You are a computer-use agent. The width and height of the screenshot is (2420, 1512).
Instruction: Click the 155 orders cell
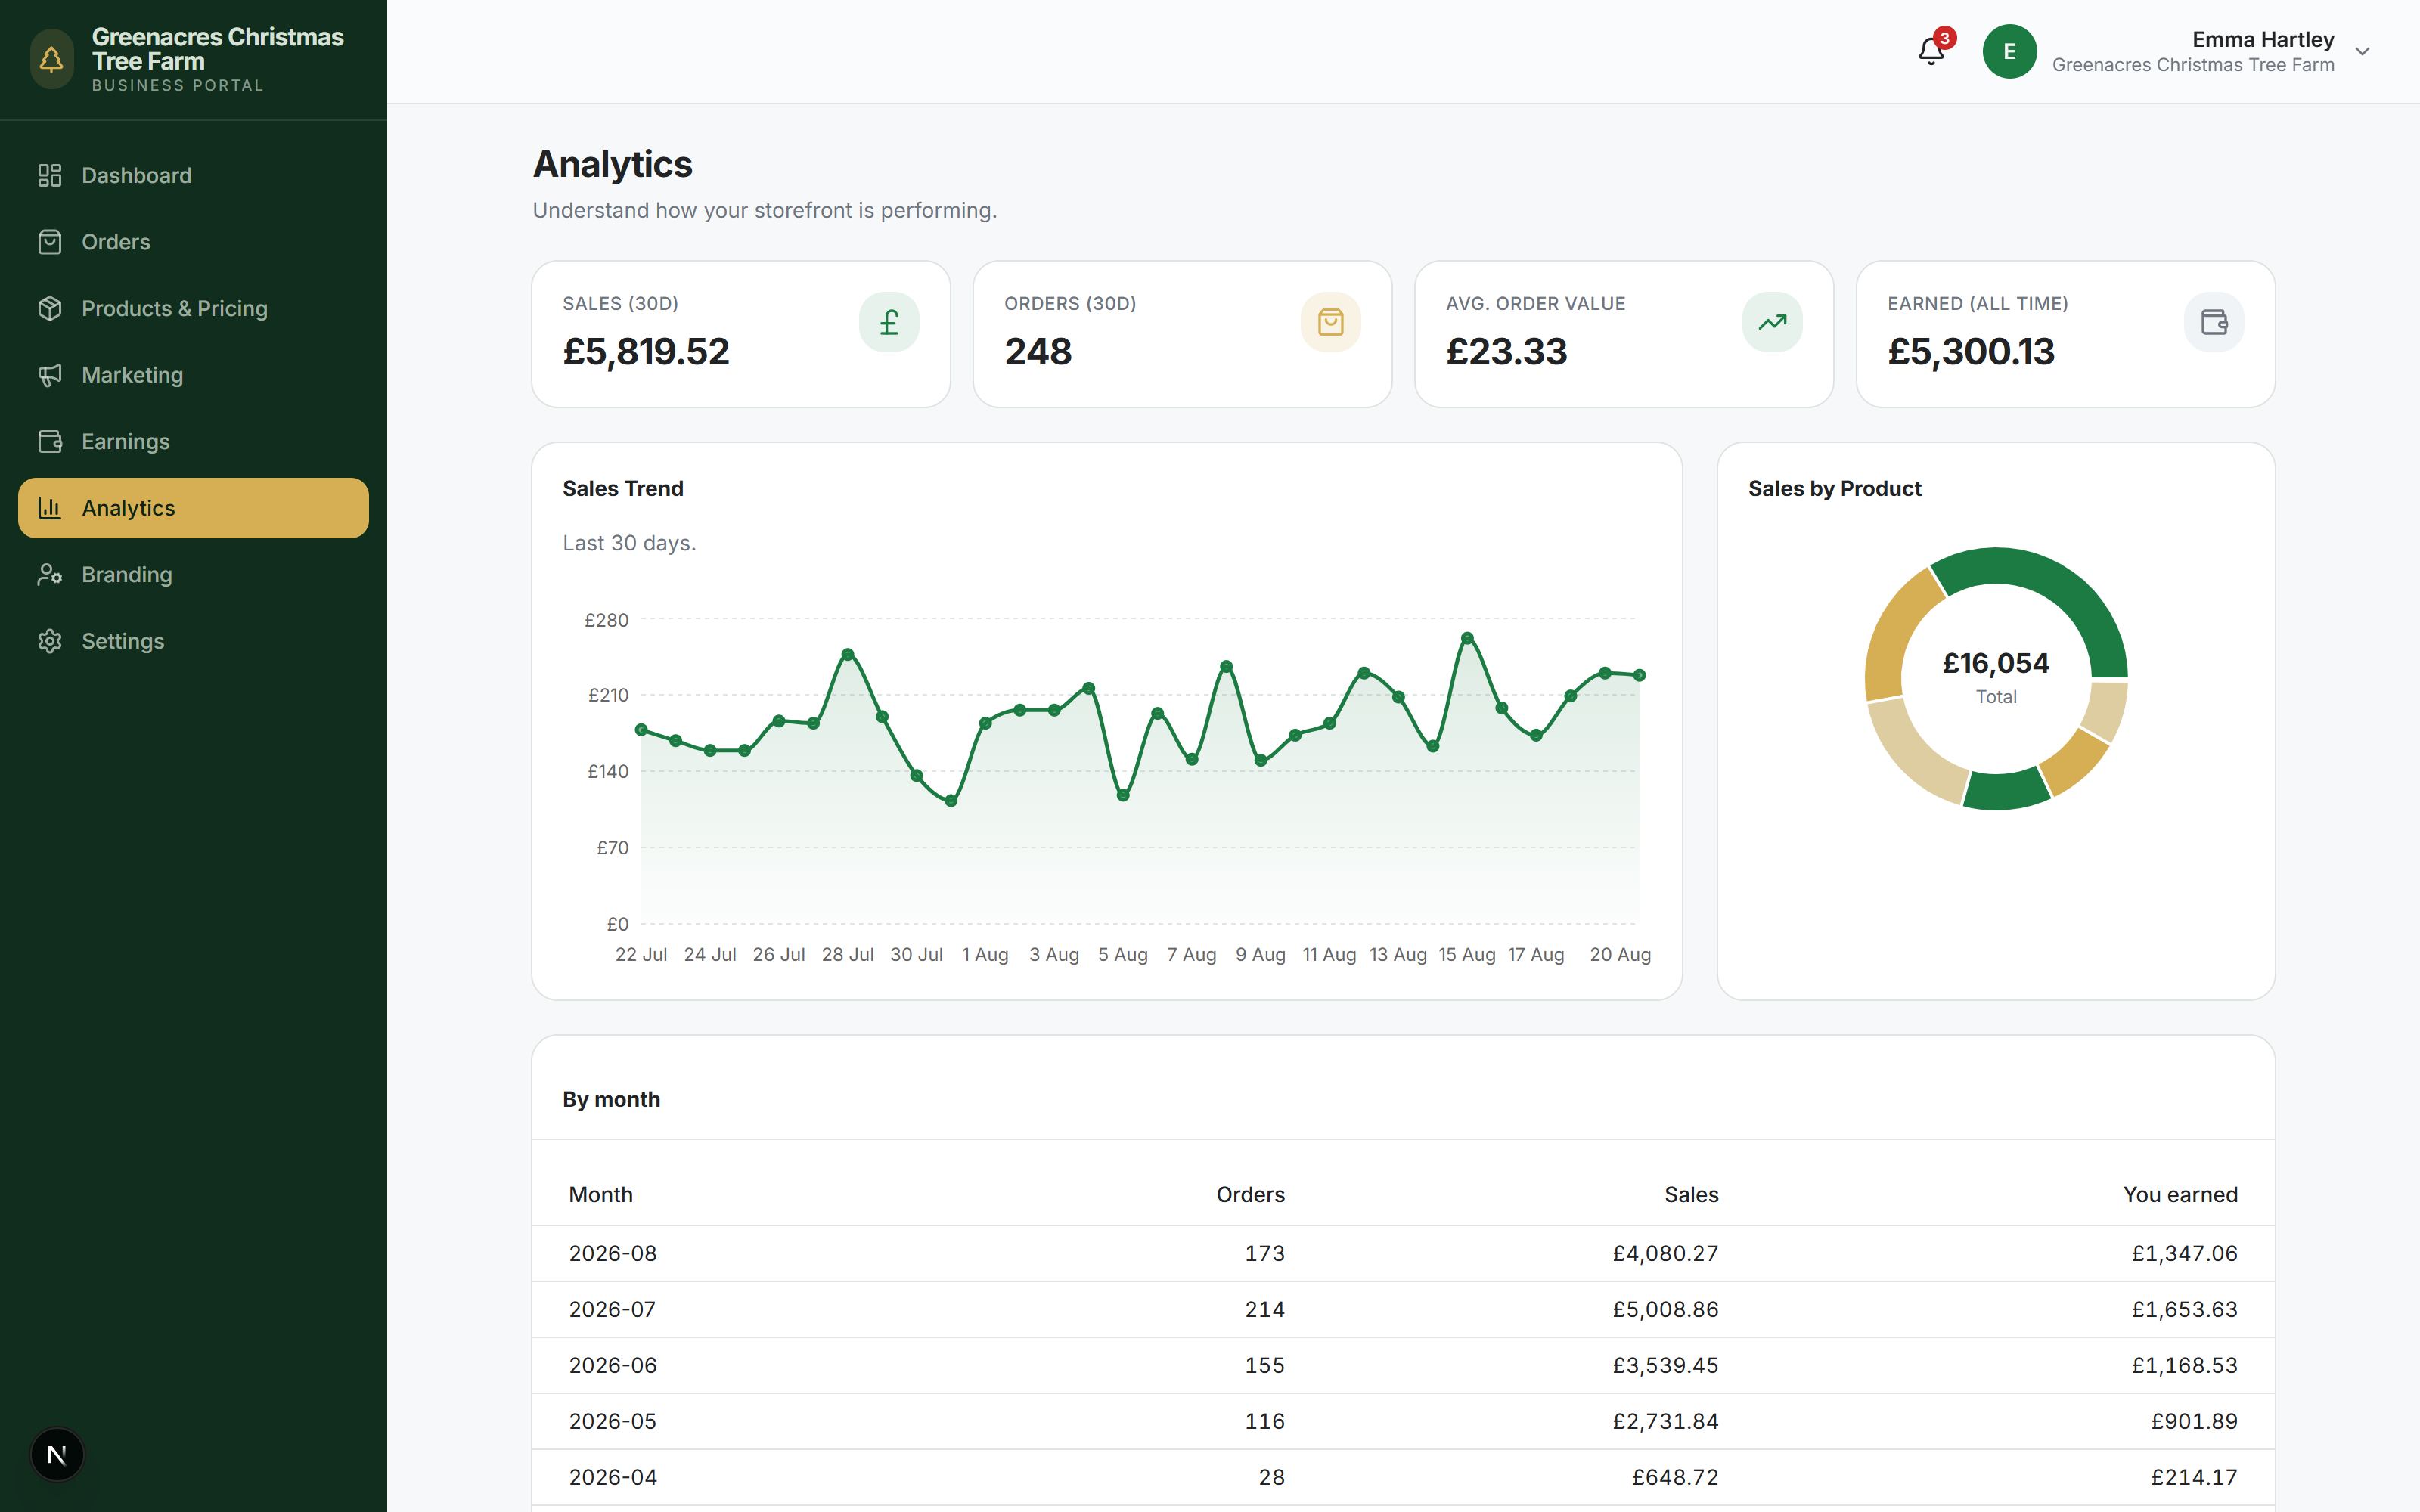1265,1365
